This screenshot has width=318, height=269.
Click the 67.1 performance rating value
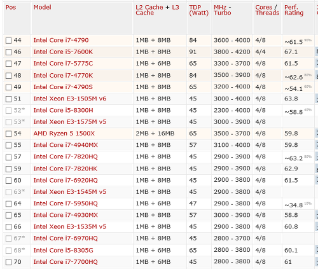[291, 52]
